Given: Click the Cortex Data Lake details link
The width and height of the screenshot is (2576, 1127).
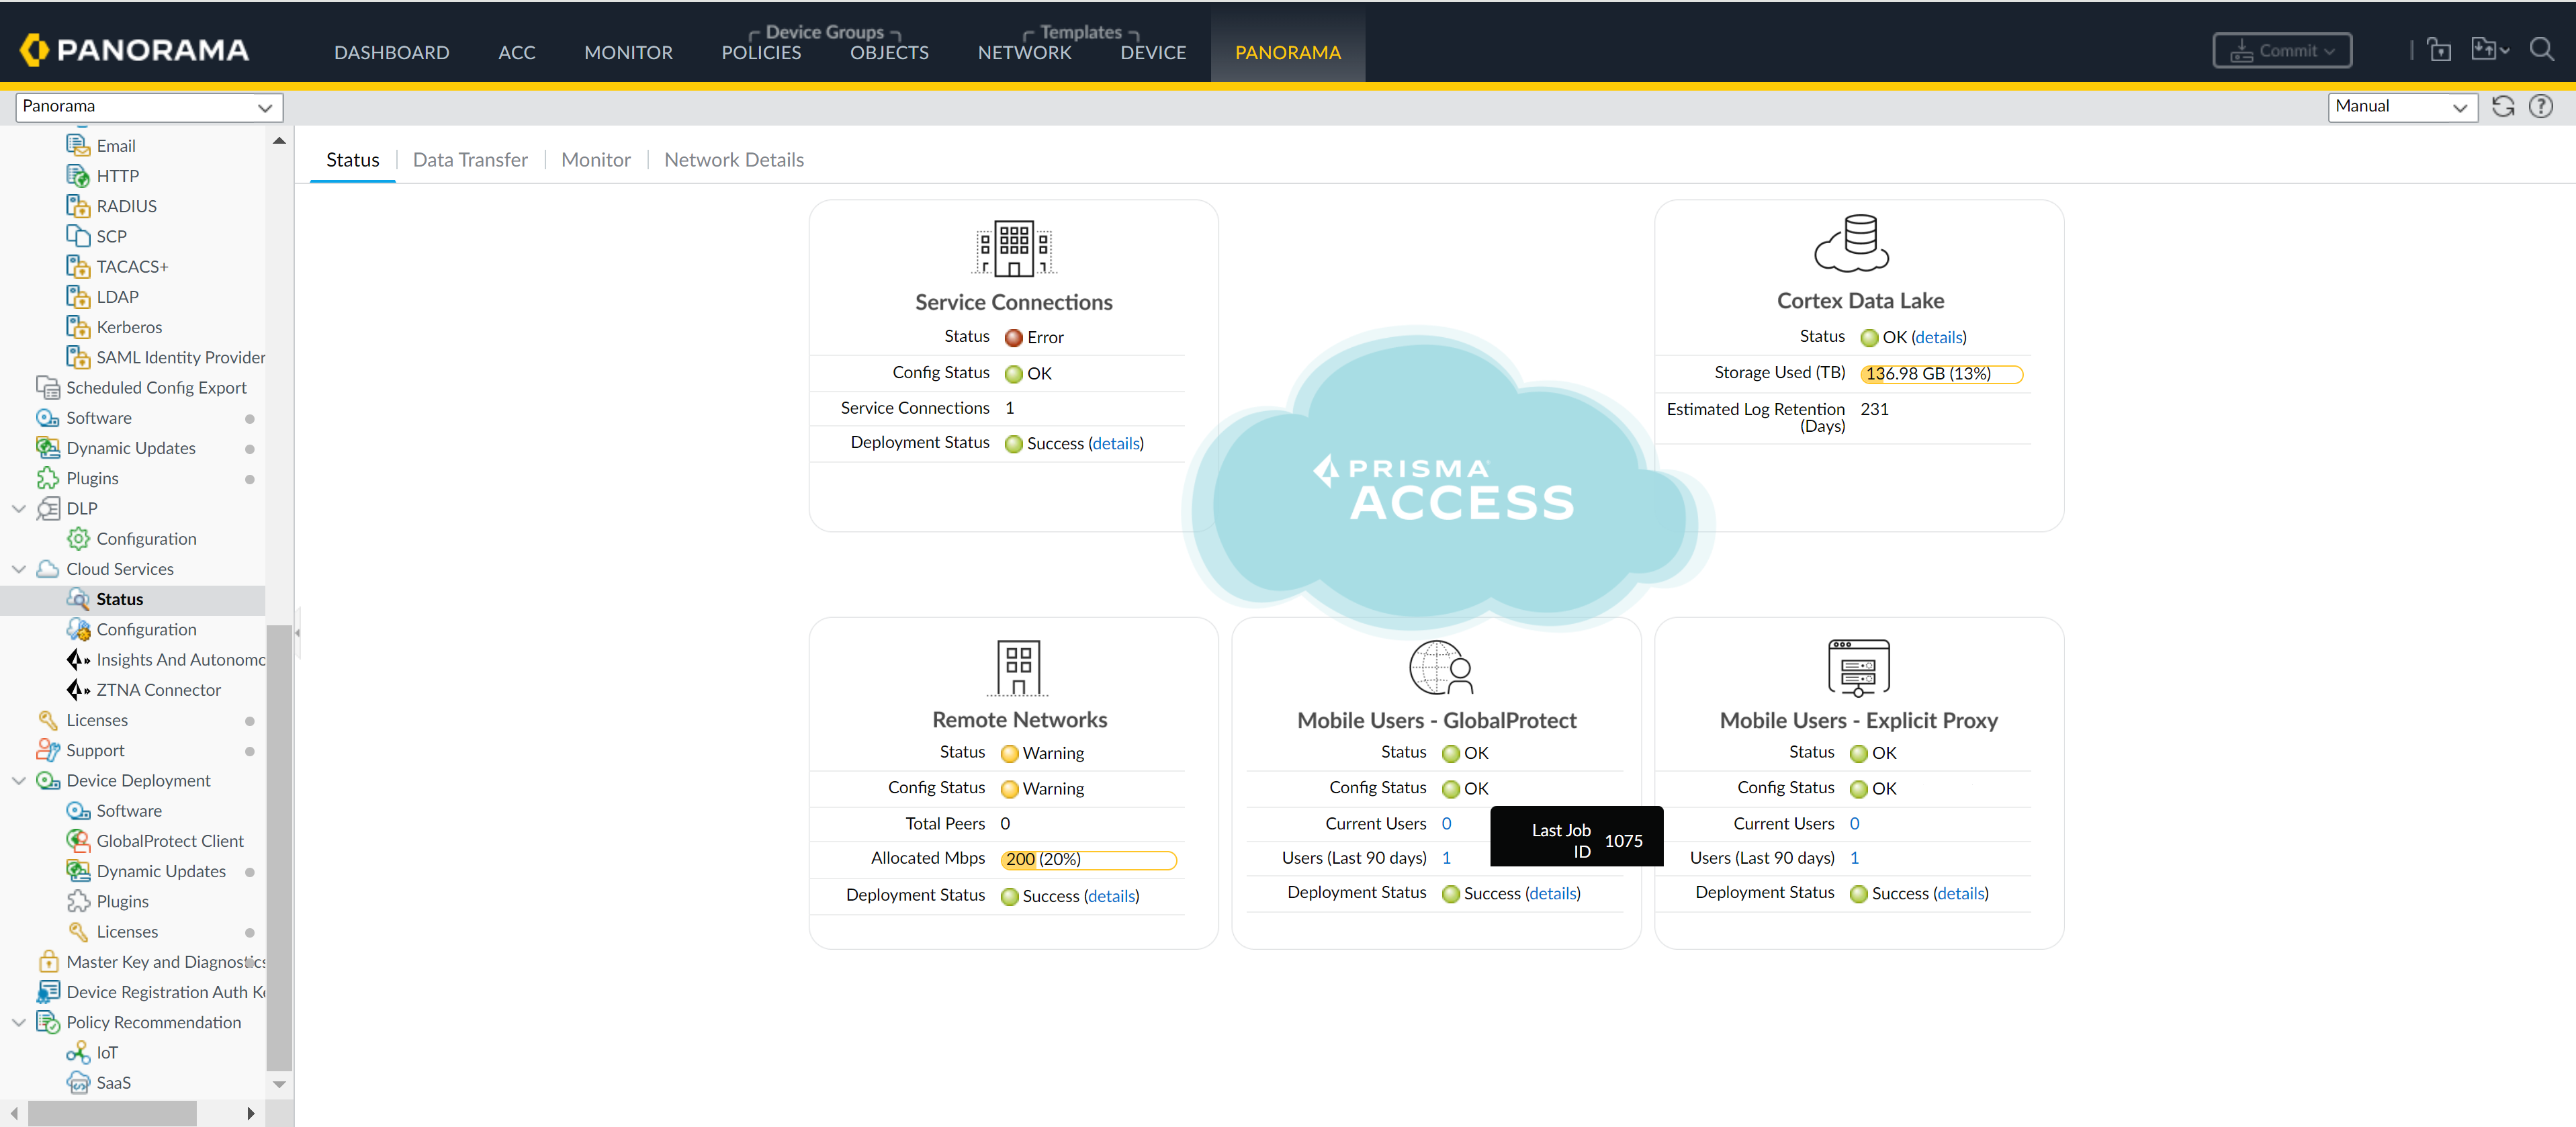Looking at the screenshot, I should (1939, 337).
